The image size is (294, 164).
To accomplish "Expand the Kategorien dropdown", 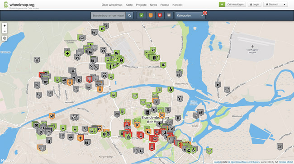I will click(190, 15).
